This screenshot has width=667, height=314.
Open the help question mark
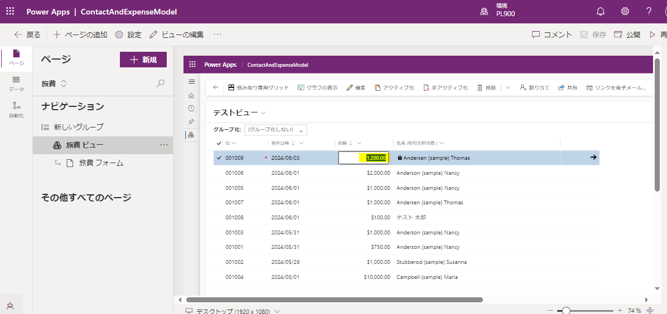[649, 12]
